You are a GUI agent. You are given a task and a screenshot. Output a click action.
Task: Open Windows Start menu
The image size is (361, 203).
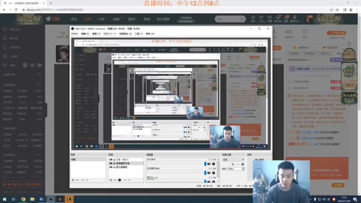[x=5, y=199]
